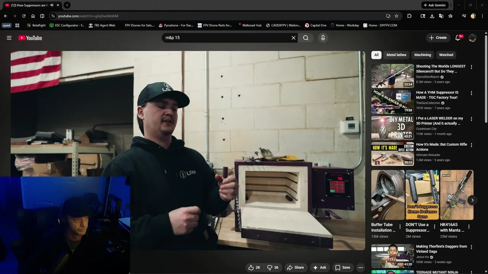Open options for Buffer Tube Installation short
Image resolution: width=488 pixels, height=274 pixels.
click(x=400, y=226)
